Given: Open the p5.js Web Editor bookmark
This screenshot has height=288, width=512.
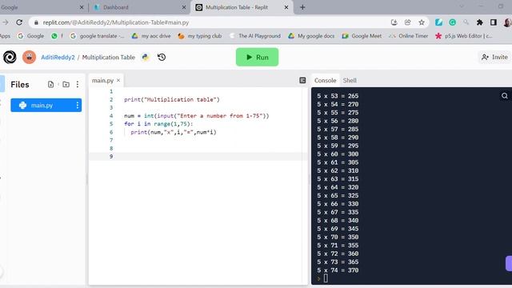Looking at the screenshot, I should pyautogui.click(x=464, y=36).
